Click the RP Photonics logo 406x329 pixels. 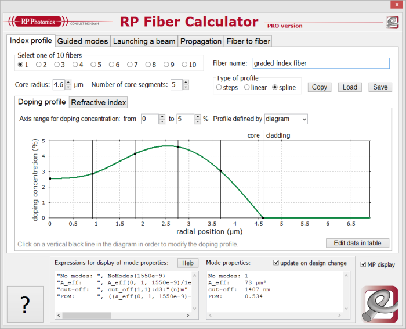tap(38, 22)
